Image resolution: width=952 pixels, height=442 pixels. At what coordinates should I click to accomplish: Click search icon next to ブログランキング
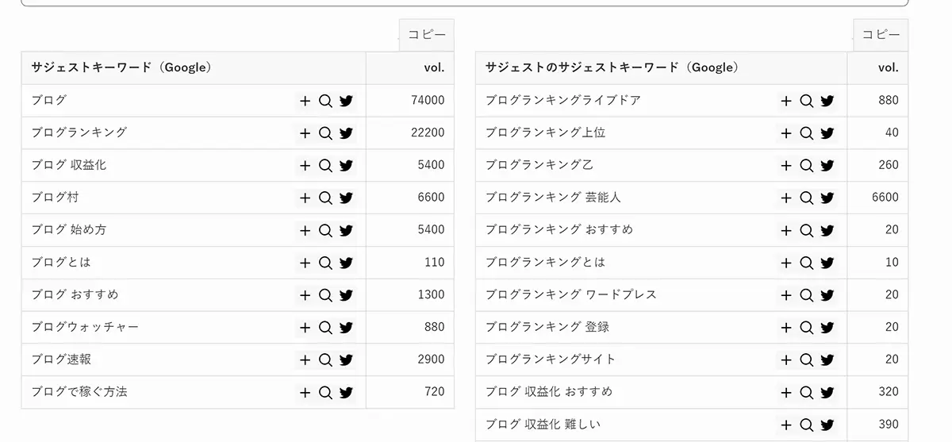tap(325, 133)
